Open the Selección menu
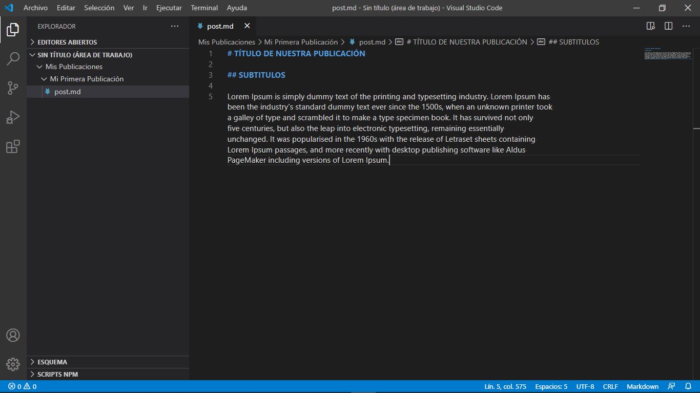The width and height of the screenshot is (700, 393). tap(99, 8)
